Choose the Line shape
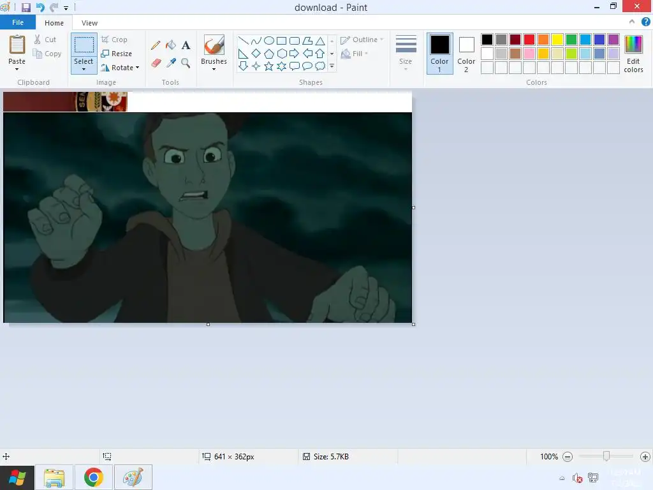 click(x=243, y=40)
